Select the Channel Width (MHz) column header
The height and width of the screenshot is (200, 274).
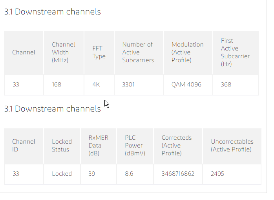coord(64,52)
